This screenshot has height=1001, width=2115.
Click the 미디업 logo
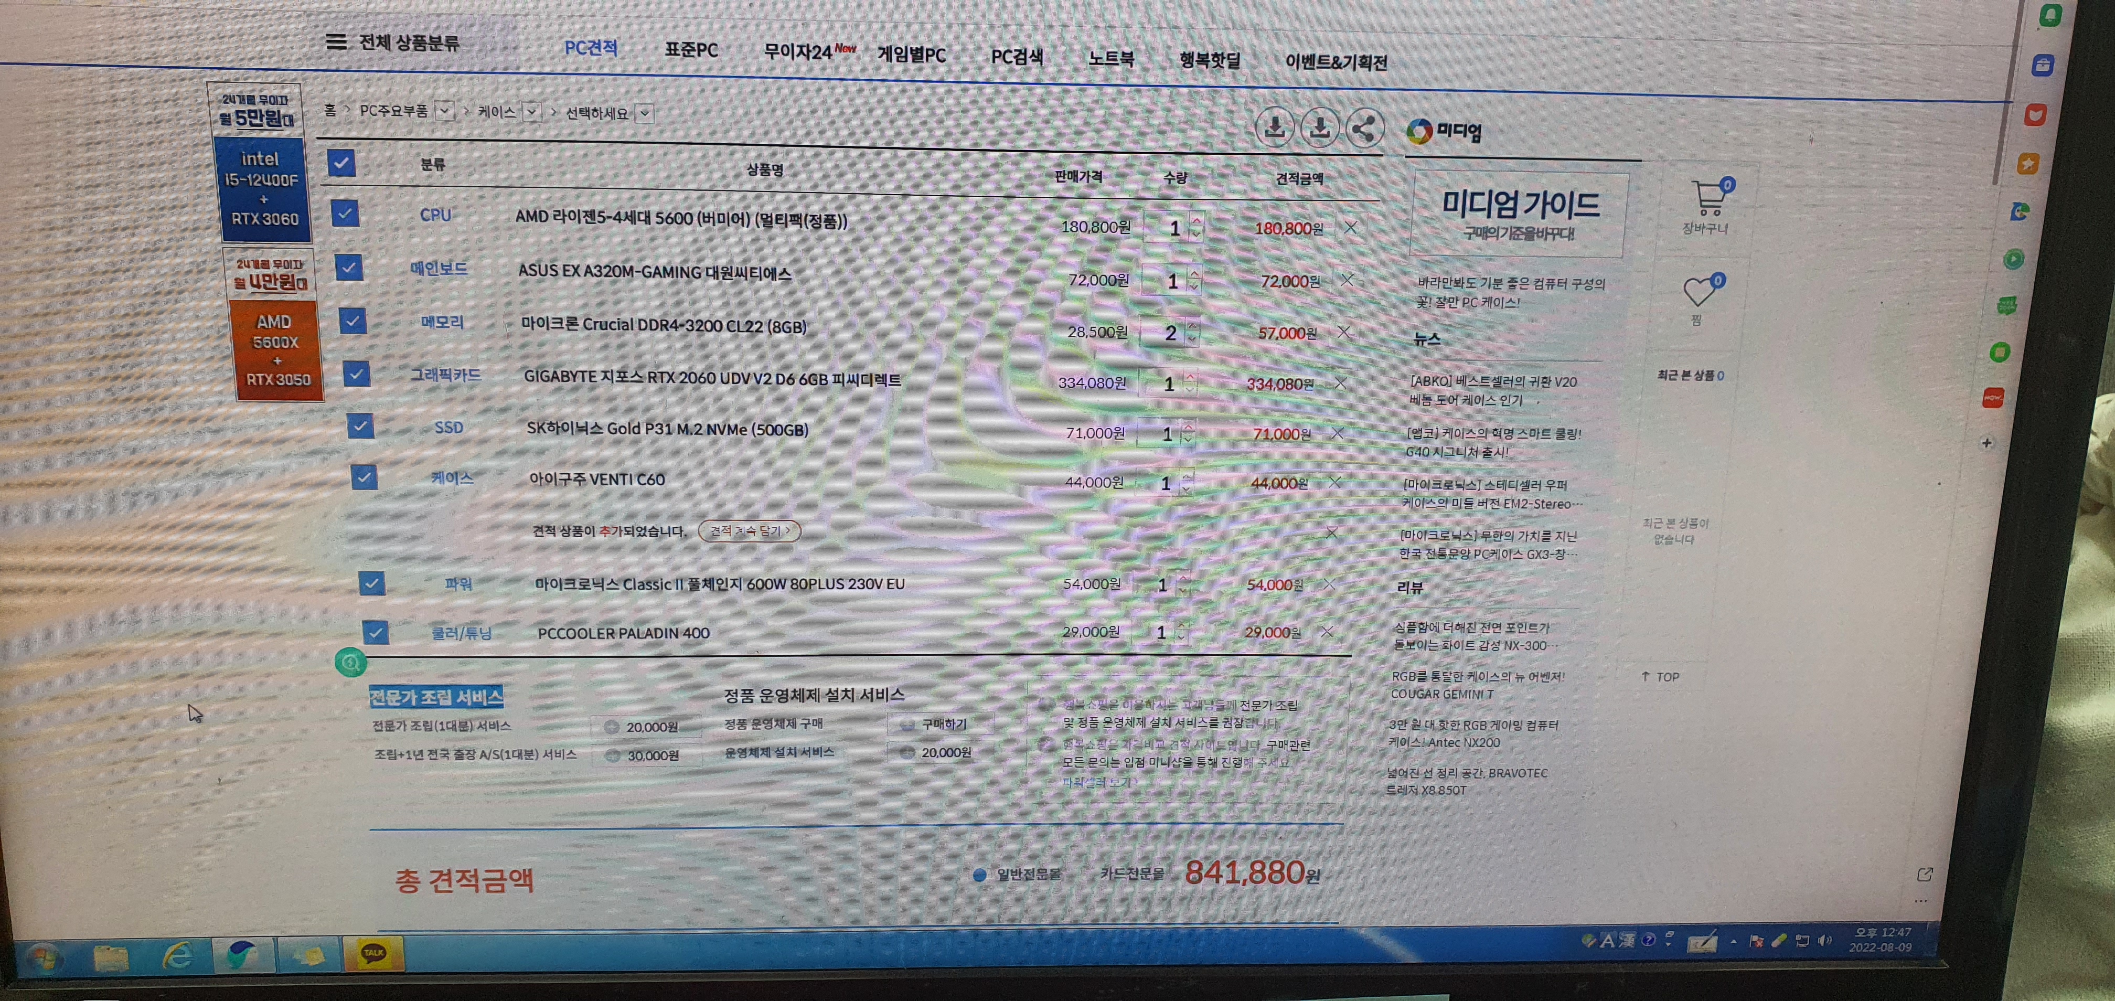[x=1444, y=131]
